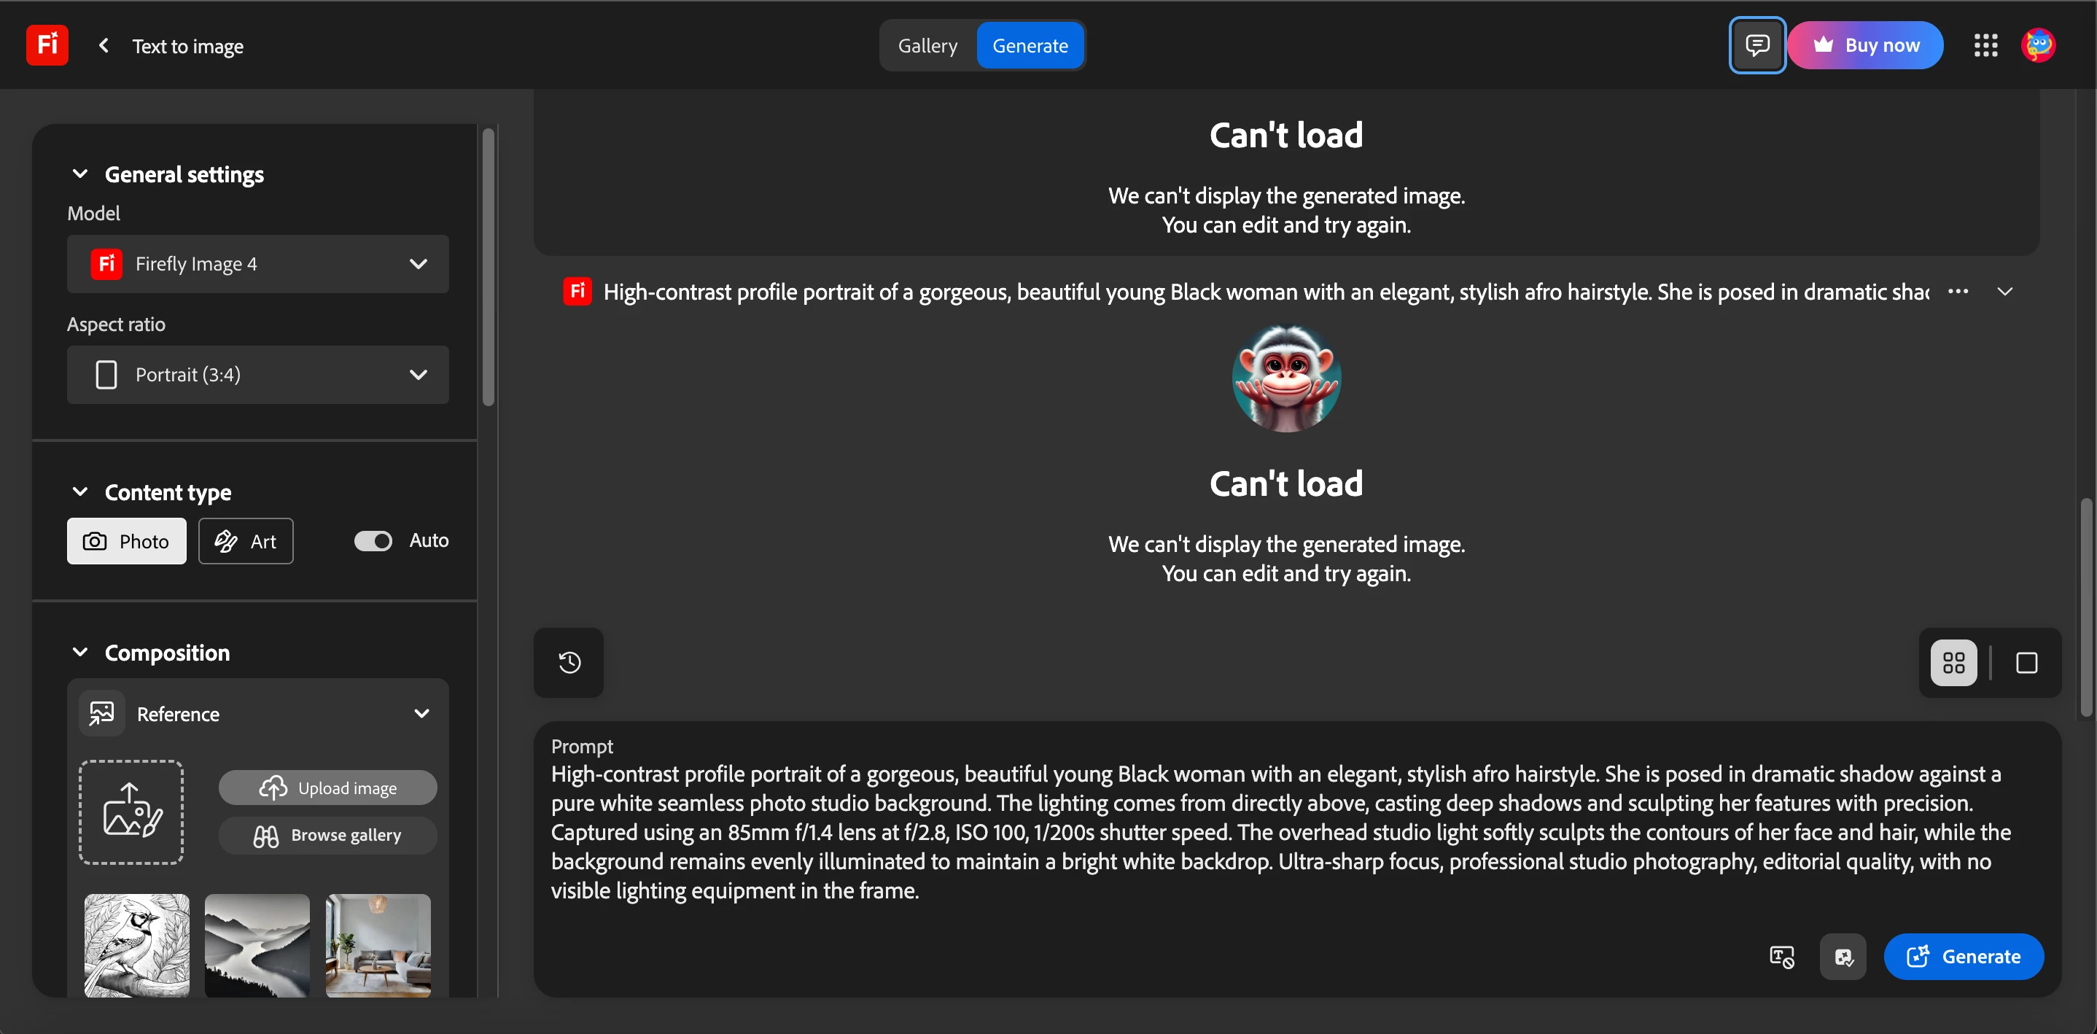
Task: Click the Adobe Firefly home logo
Action: click(x=47, y=44)
